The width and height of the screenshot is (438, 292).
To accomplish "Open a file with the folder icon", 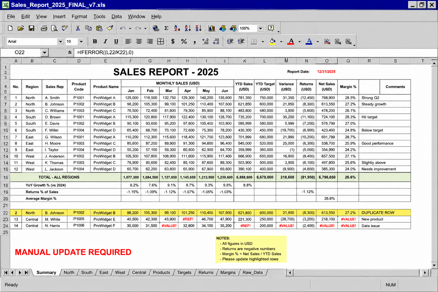I will 21,28.
